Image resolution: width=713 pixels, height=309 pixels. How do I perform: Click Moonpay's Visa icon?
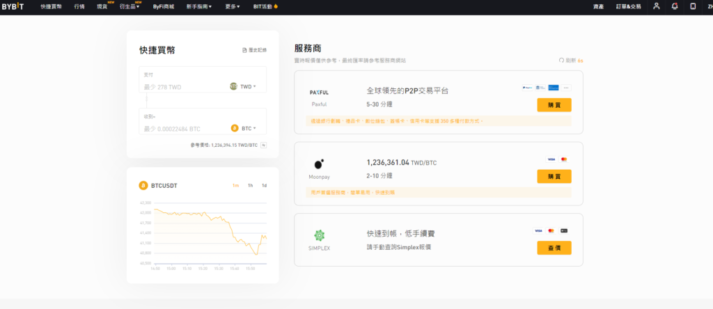(x=551, y=159)
